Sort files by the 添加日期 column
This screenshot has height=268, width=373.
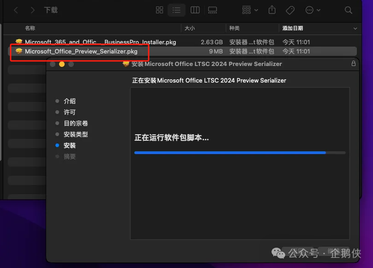[293, 28]
